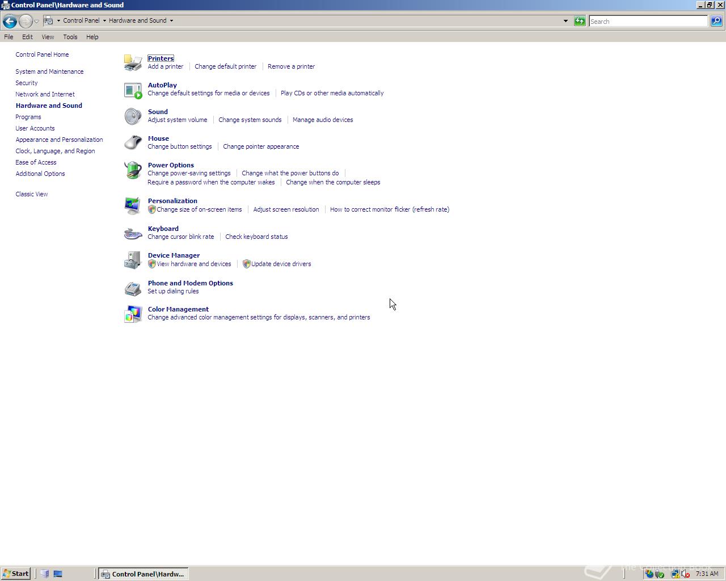Image resolution: width=726 pixels, height=581 pixels.
Task: Open the Keyboard icon
Action: [x=133, y=233]
